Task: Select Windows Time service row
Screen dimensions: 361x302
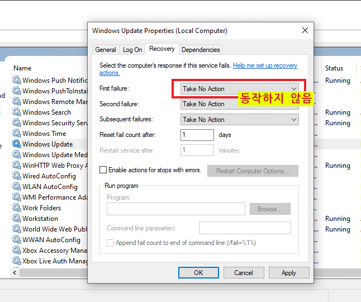Action: (44, 133)
